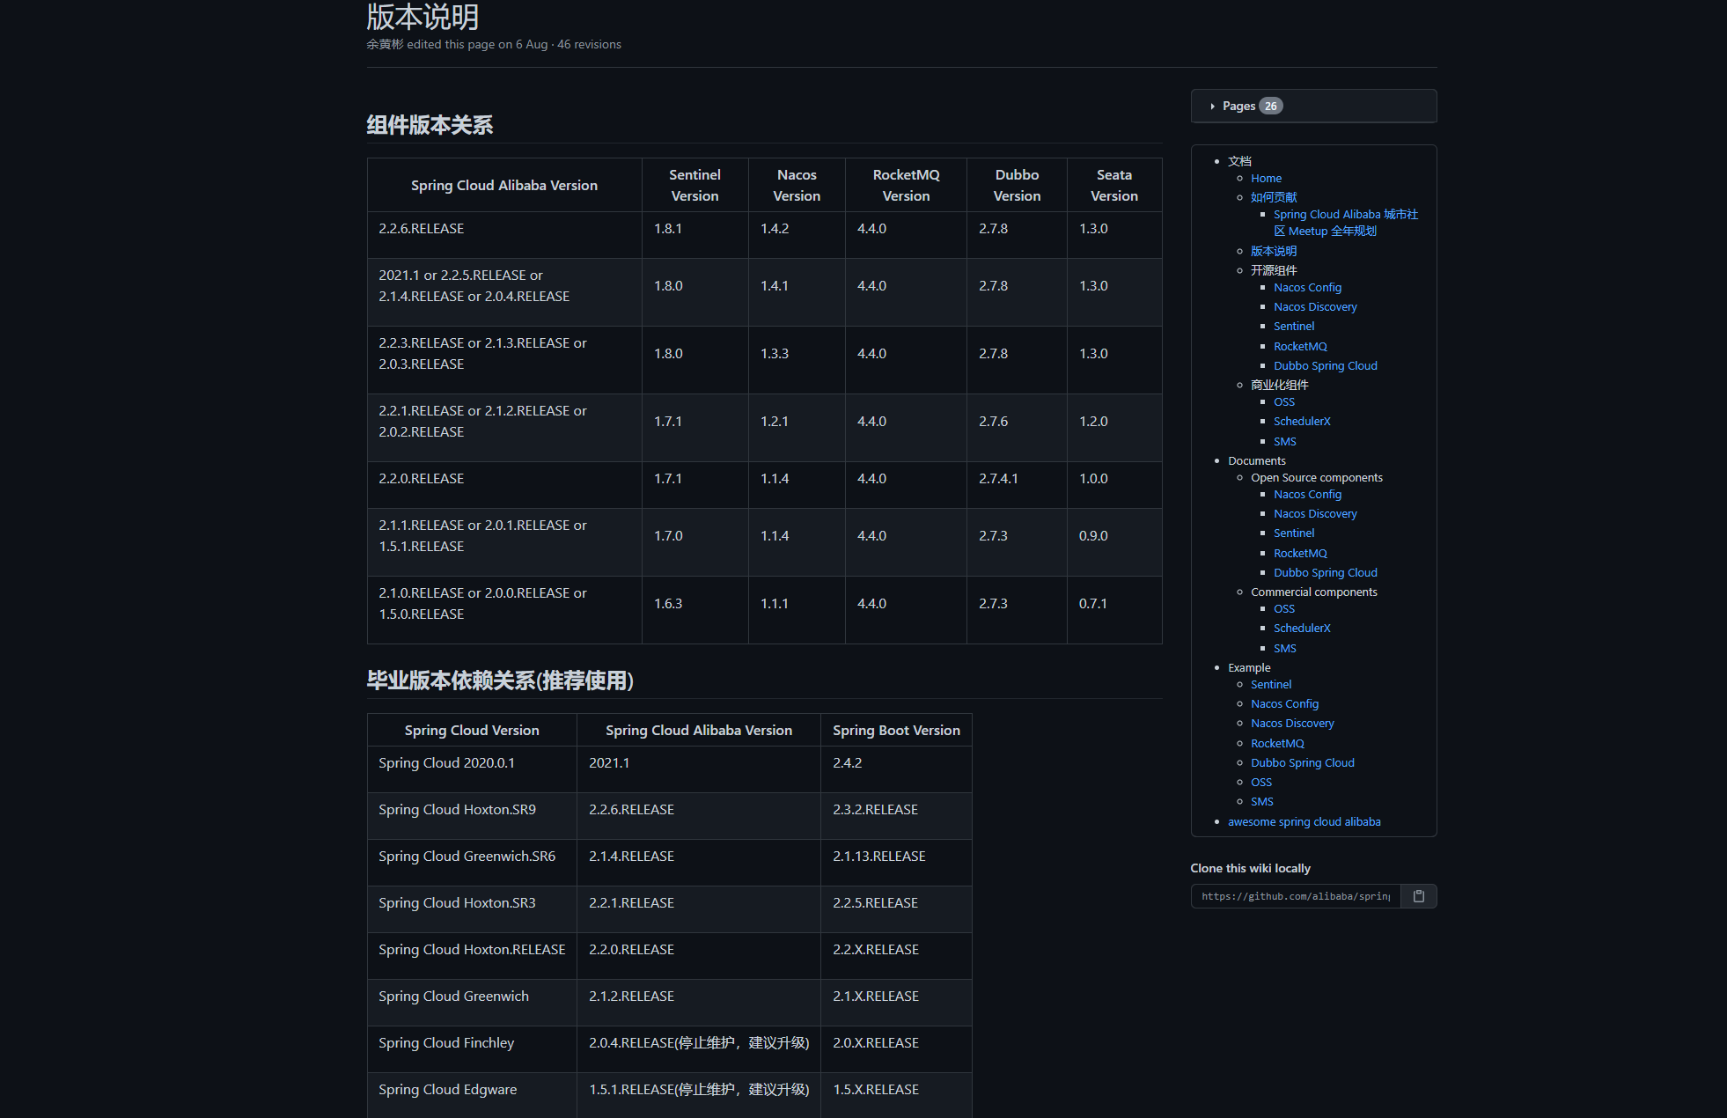Select the 2.1.1.RELEASE or 2.0.1.RELEASE cell
Image resolution: width=1727 pixels, height=1118 pixels.
pos(504,542)
